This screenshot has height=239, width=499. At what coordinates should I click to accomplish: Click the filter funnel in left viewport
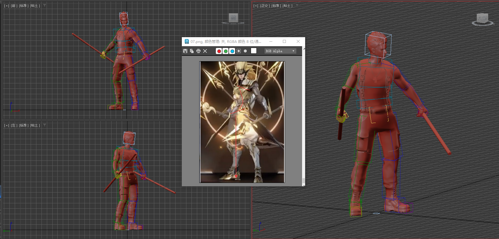coord(44,125)
